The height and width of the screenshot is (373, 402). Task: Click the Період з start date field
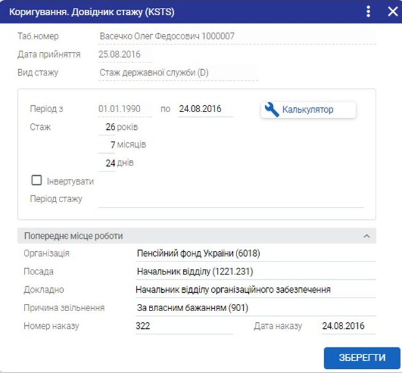click(x=124, y=109)
